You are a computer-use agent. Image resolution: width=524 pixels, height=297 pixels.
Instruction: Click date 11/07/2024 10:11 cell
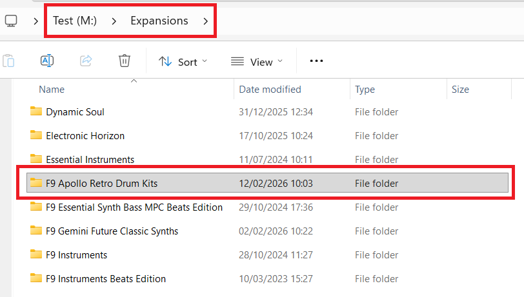coord(276,160)
